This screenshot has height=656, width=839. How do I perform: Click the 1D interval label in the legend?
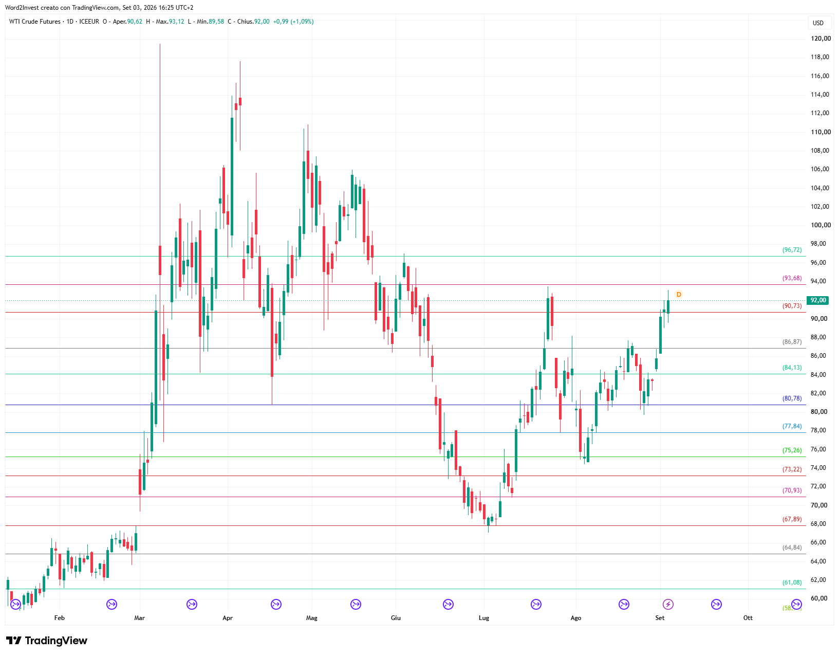(70, 22)
